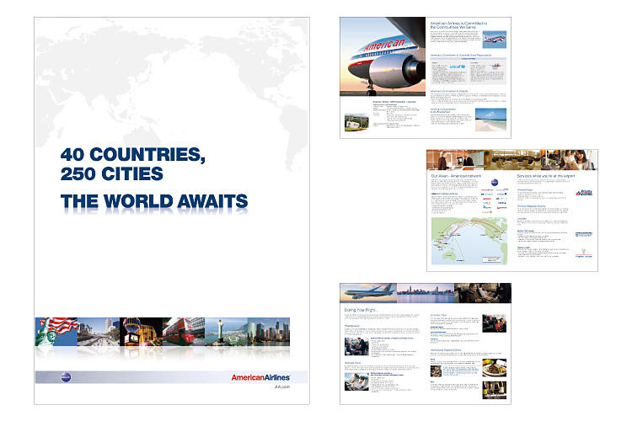Click the route map legend box

click(x=492, y=259)
